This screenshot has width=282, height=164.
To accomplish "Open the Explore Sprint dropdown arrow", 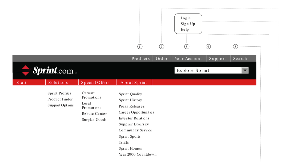I will point(245,71).
